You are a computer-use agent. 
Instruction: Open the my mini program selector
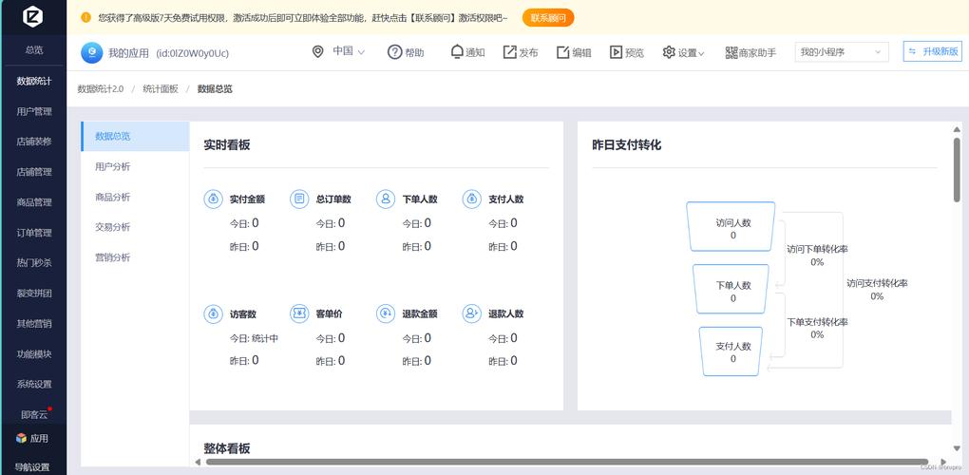[x=841, y=52]
